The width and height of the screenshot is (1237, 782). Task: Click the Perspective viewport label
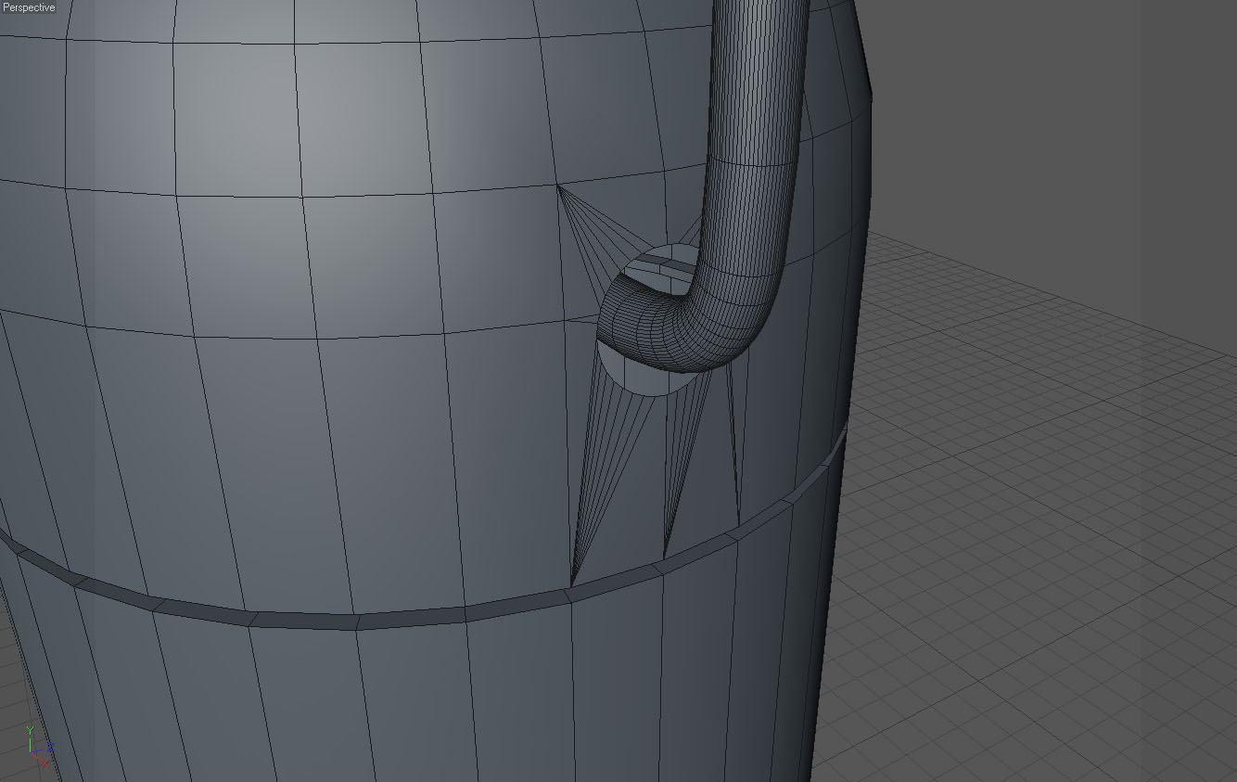(x=29, y=7)
